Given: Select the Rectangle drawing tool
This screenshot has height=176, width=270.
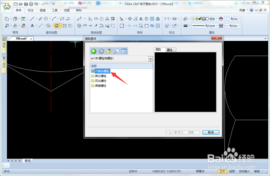Looking at the screenshot, I should (62, 19).
